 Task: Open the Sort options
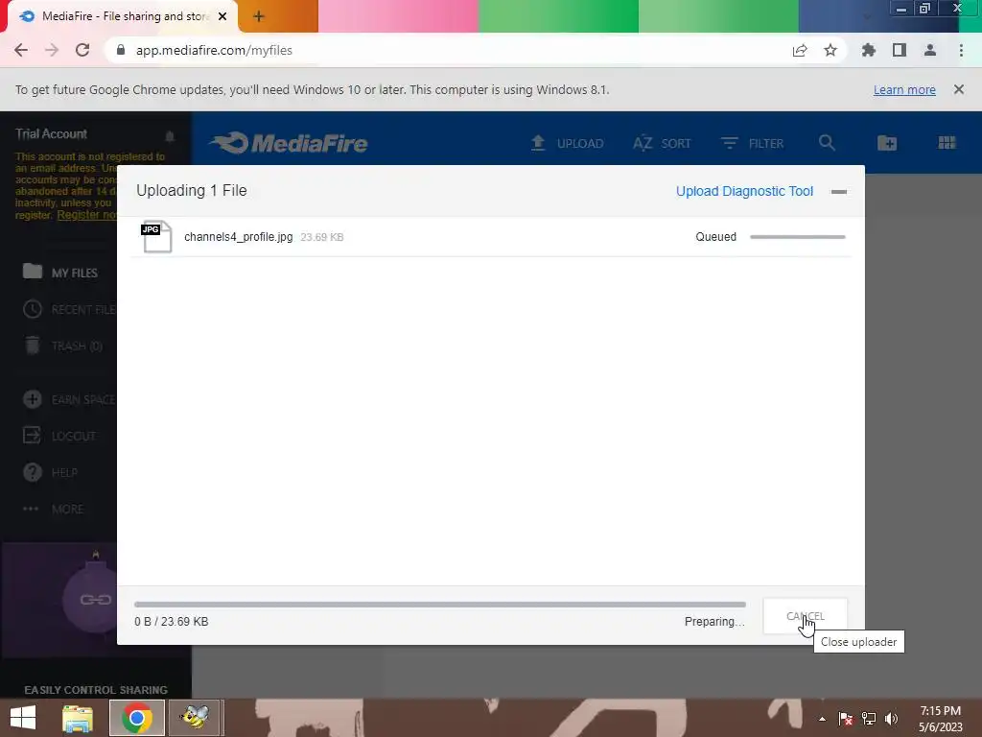click(x=662, y=144)
